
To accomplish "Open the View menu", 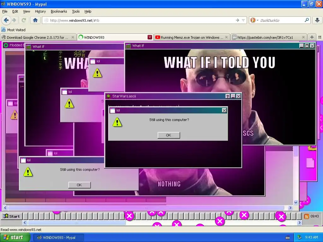I will coord(26,11).
